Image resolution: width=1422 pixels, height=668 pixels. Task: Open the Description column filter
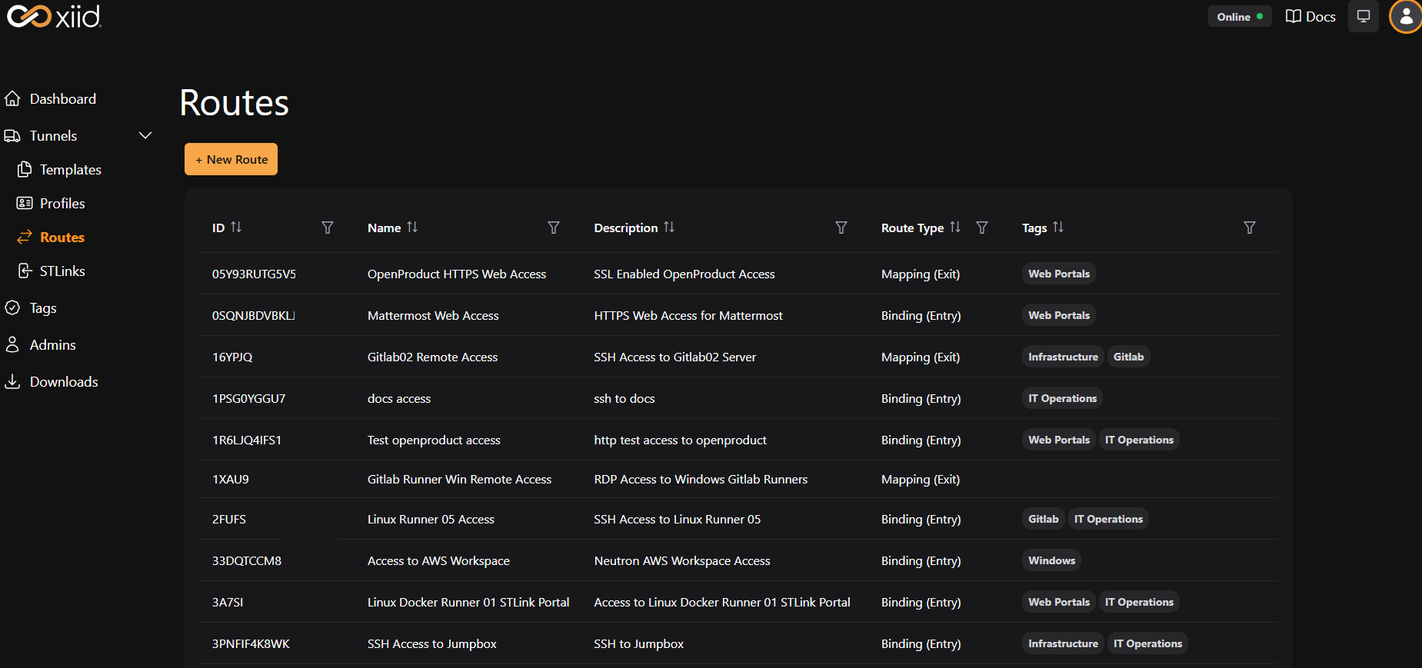point(841,228)
